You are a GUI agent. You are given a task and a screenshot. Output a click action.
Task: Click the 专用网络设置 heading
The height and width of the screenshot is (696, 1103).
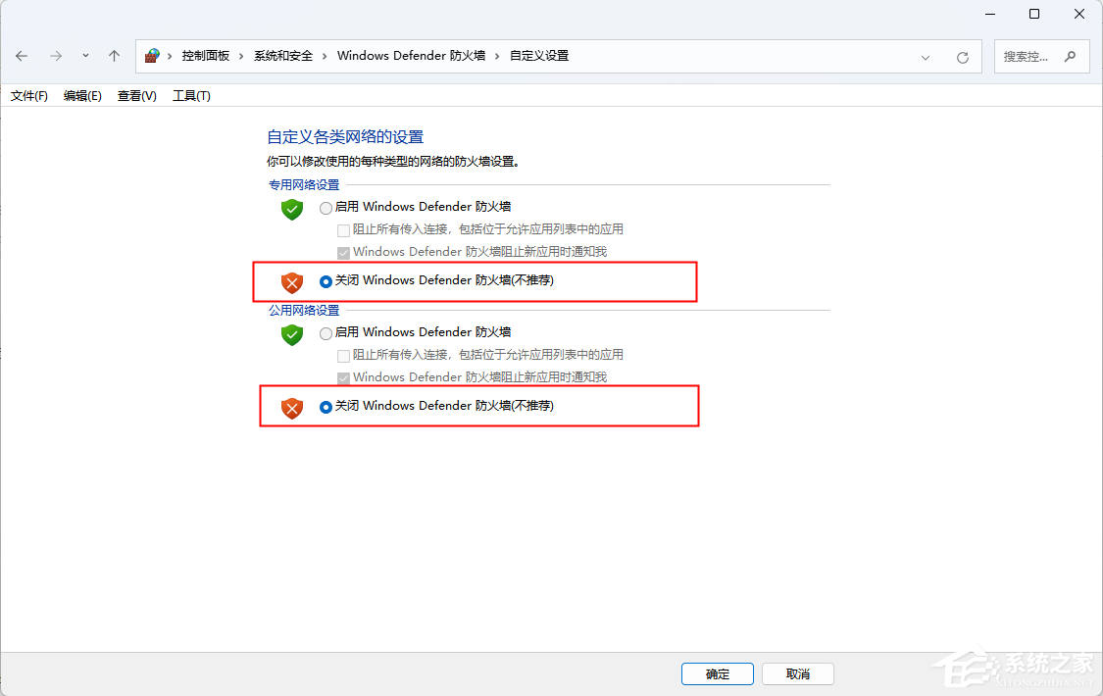click(304, 185)
